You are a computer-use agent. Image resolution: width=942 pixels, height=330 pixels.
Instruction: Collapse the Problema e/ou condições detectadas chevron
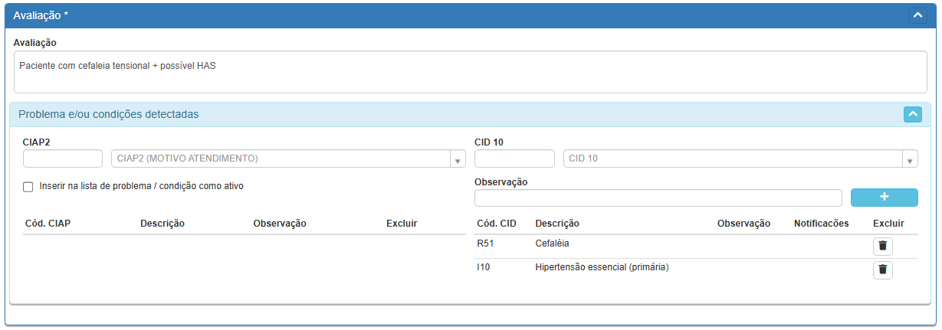pyautogui.click(x=912, y=114)
